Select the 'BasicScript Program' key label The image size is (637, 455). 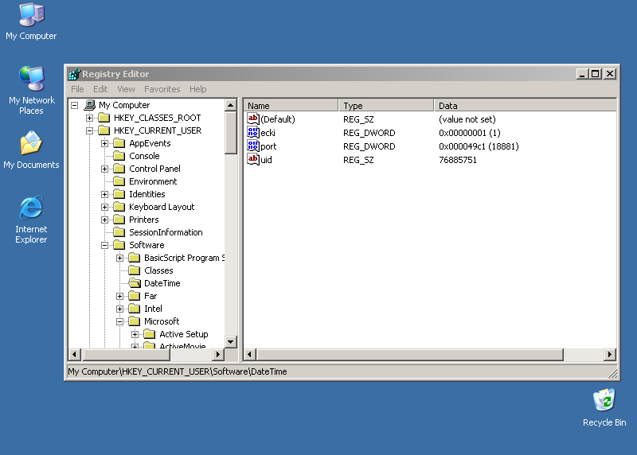[x=184, y=258]
